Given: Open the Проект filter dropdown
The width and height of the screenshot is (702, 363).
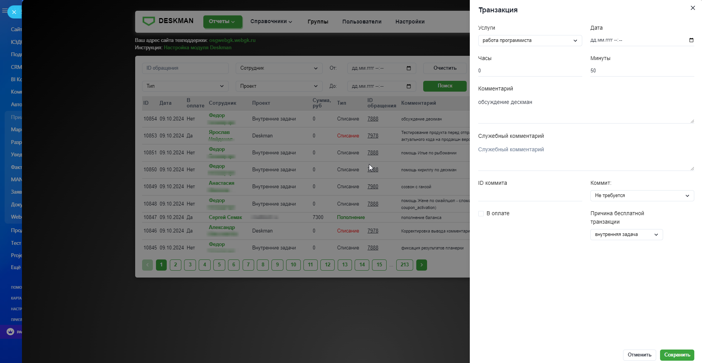Looking at the screenshot, I should [279, 86].
